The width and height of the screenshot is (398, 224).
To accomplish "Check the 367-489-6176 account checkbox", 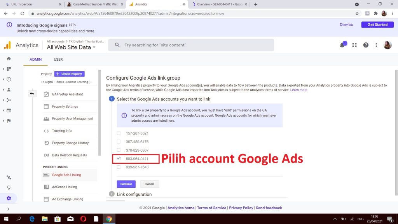I will click(x=119, y=142).
